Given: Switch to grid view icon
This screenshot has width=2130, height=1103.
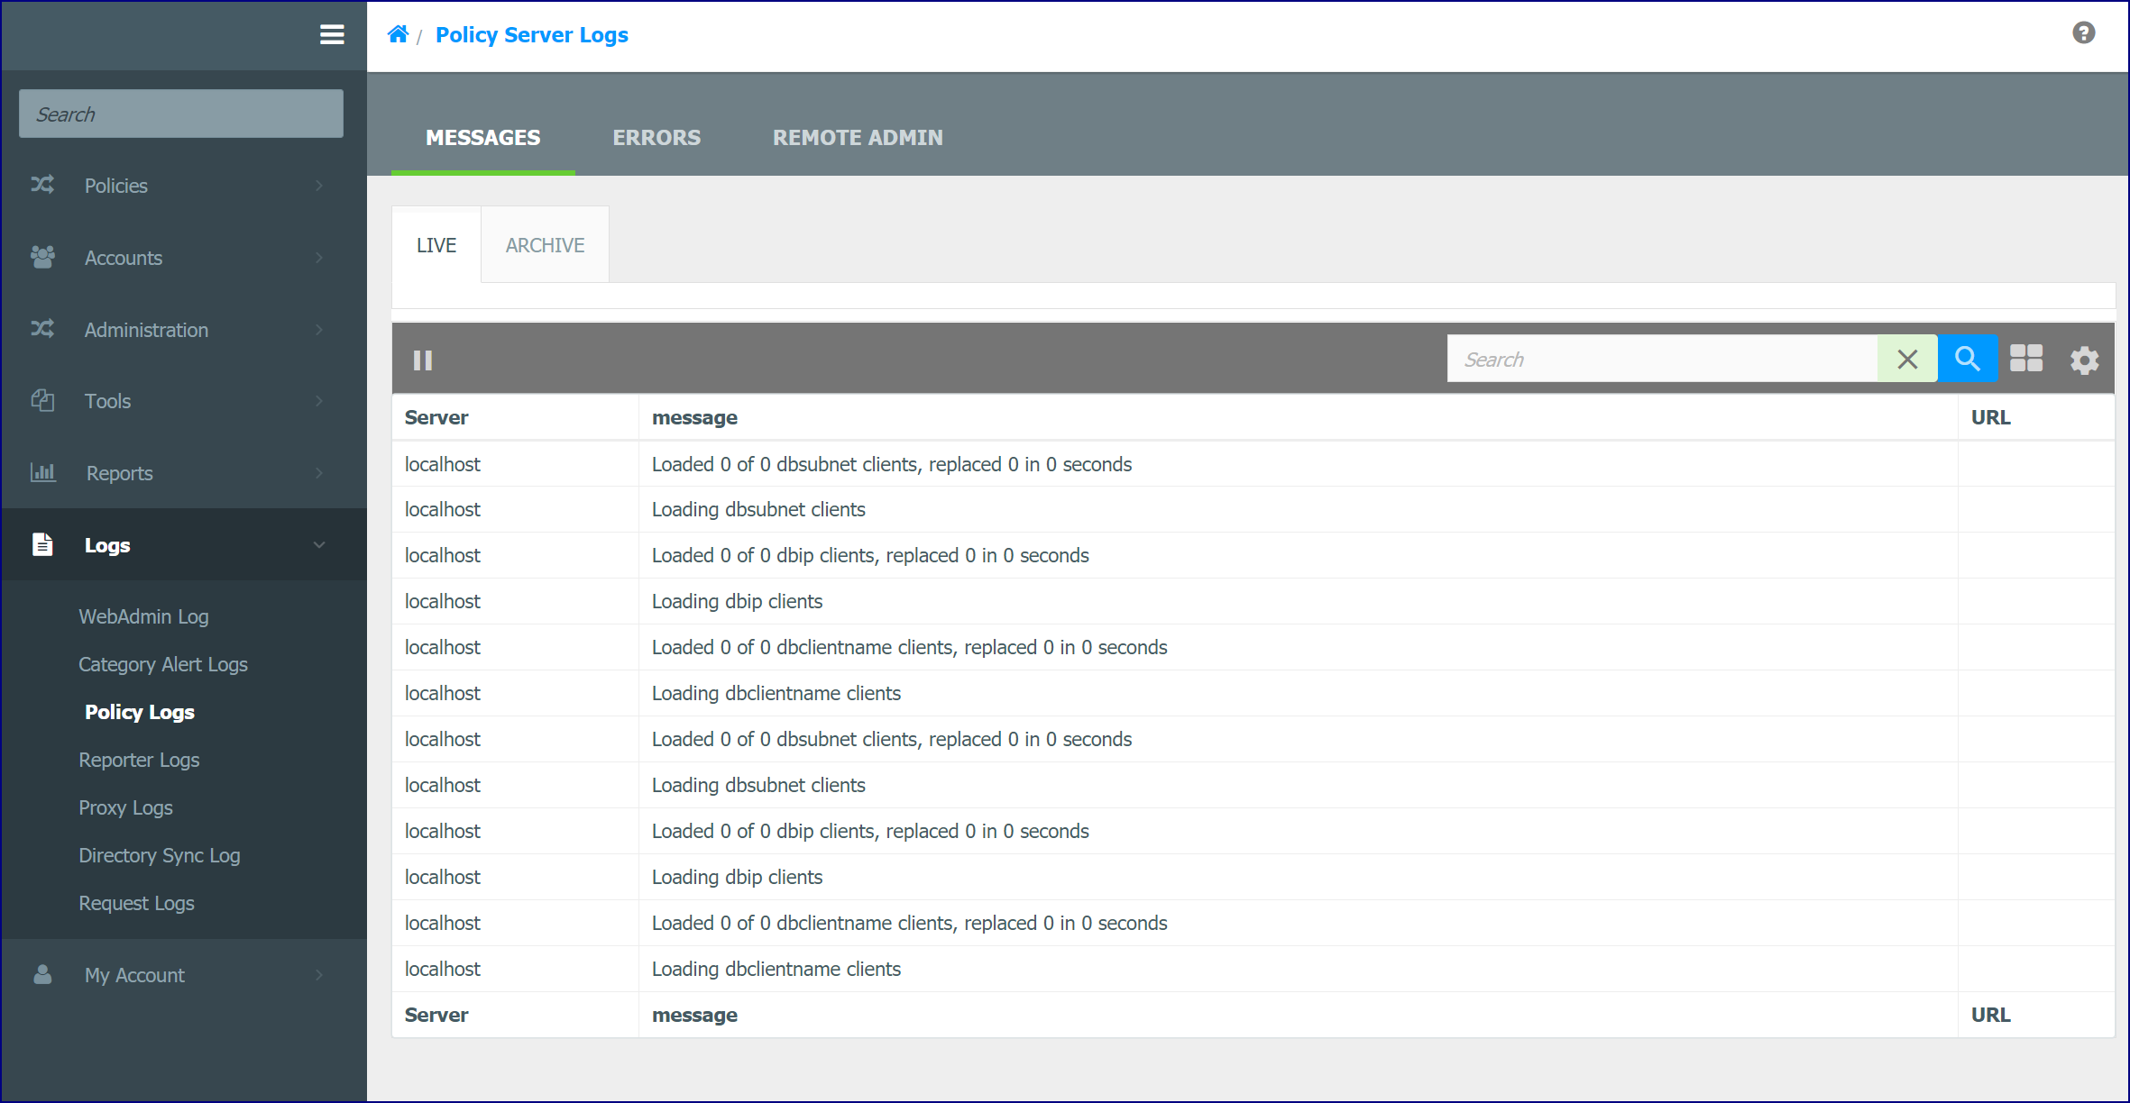Looking at the screenshot, I should (2026, 359).
